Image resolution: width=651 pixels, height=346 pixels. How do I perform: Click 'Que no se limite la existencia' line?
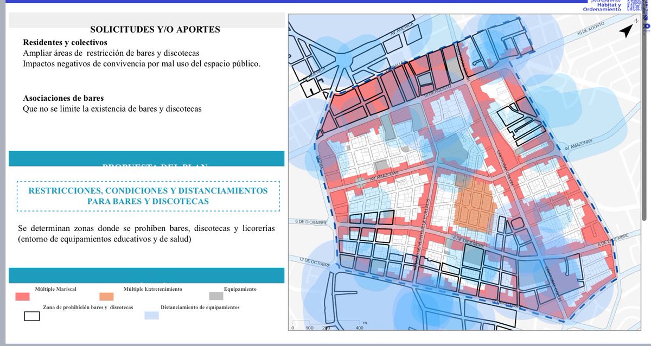pyautogui.click(x=112, y=108)
